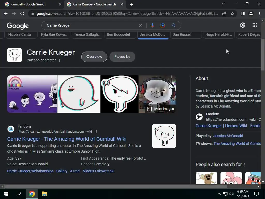
Task: Open The Amazing World of Gumball TV show link
Action: (x=237, y=144)
